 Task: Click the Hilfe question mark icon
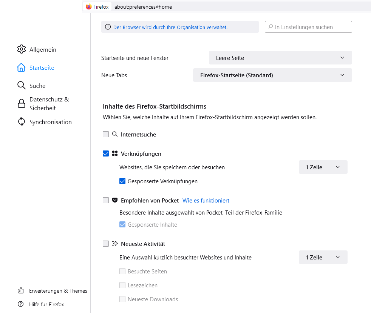click(x=21, y=304)
